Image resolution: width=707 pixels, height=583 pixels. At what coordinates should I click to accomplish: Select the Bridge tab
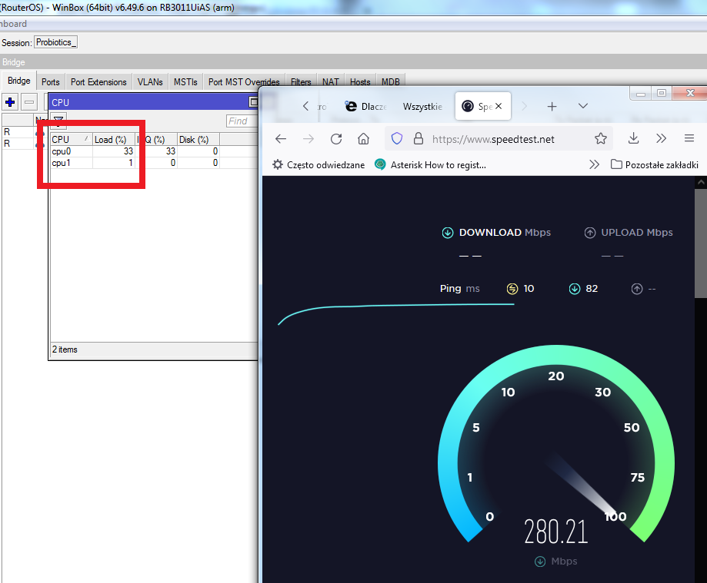(19, 81)
